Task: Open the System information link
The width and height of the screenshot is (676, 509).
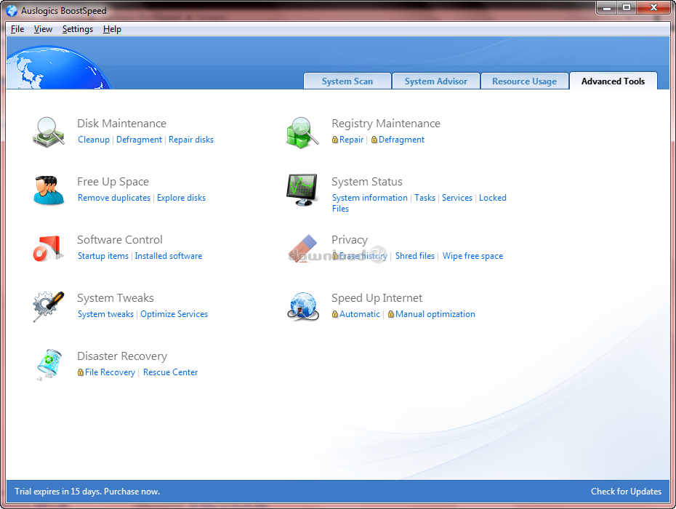Action: pos(370,198)
